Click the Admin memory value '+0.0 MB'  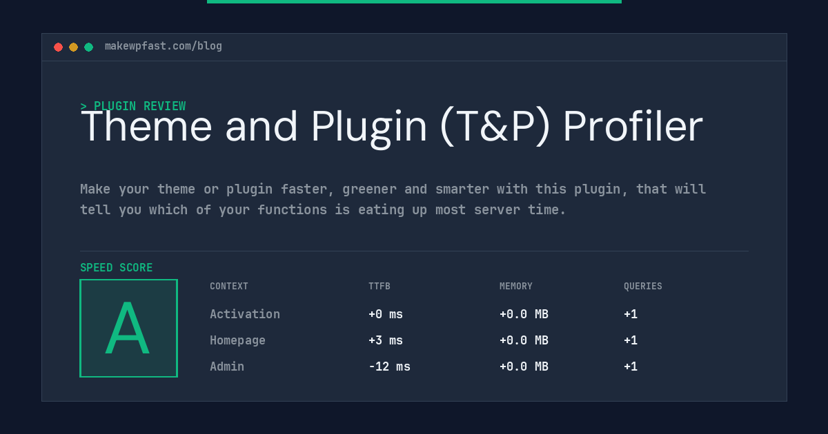click(524, 366)
